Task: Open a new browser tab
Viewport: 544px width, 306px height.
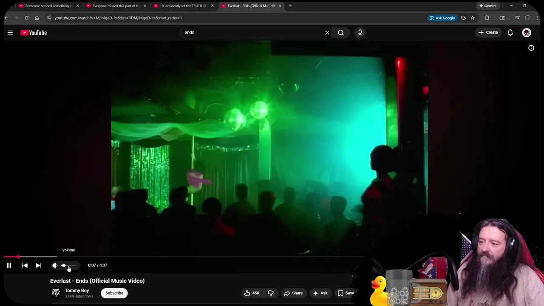Action: 290,6
